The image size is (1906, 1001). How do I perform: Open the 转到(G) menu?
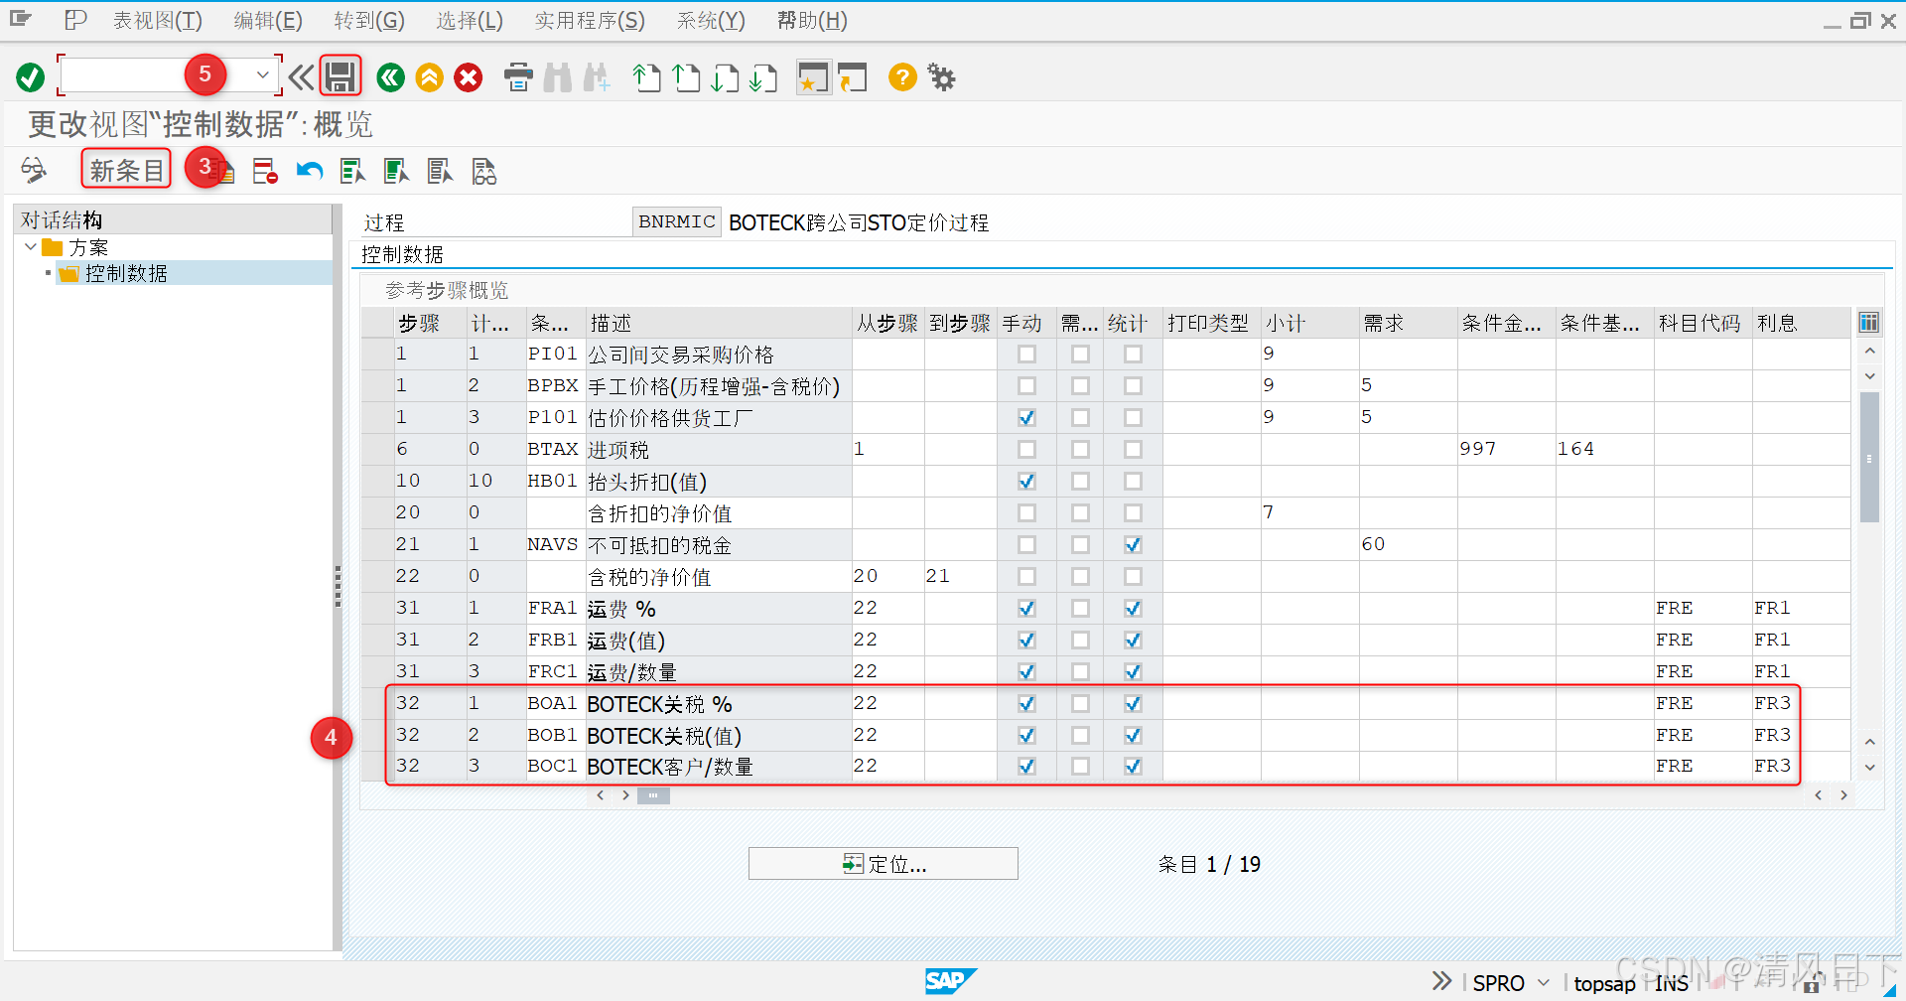pos(369,21)
